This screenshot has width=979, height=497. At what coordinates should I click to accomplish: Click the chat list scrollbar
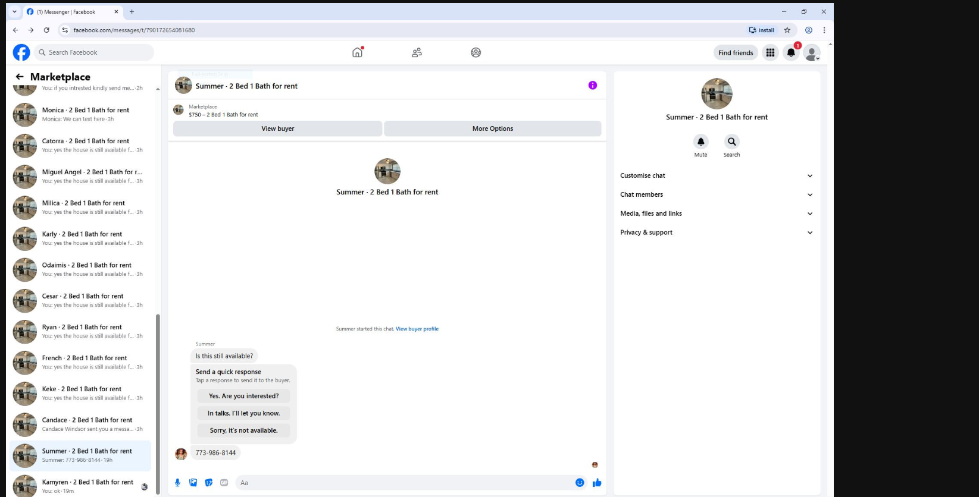pyautogui.click(x=158, y=403)
